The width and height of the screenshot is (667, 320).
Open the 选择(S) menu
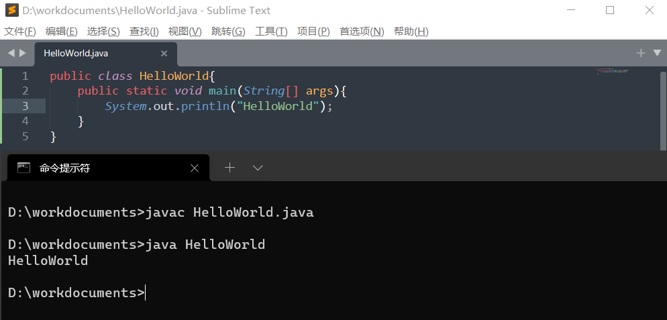103,32
